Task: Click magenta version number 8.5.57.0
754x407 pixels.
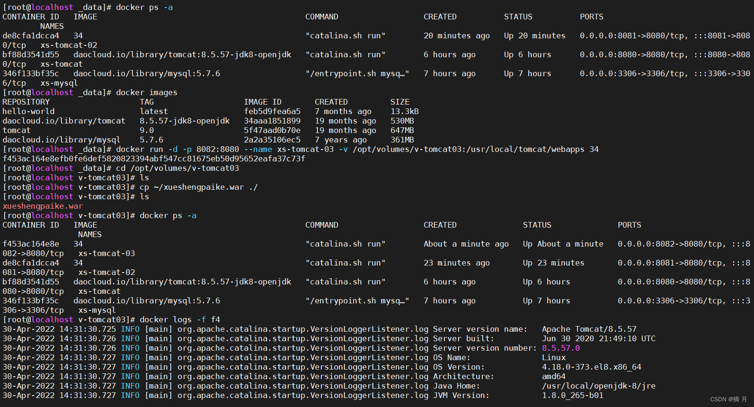Action: [x=561, y=348]
